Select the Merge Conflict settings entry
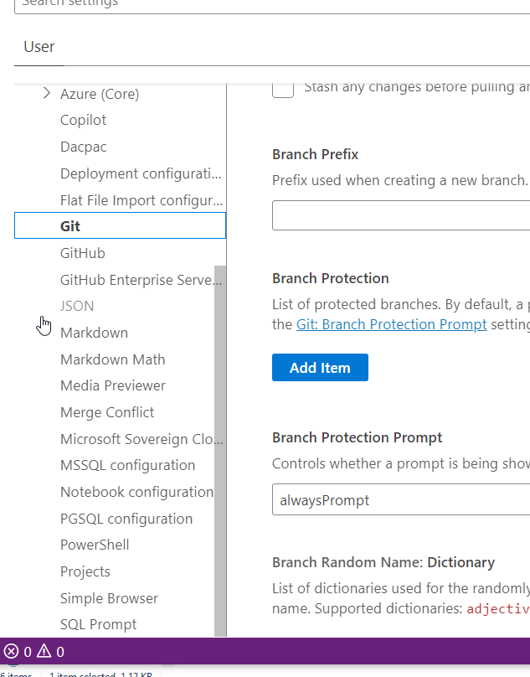This screenshot has width=530, height=677. pyautogui.click(x=107, y=412)
